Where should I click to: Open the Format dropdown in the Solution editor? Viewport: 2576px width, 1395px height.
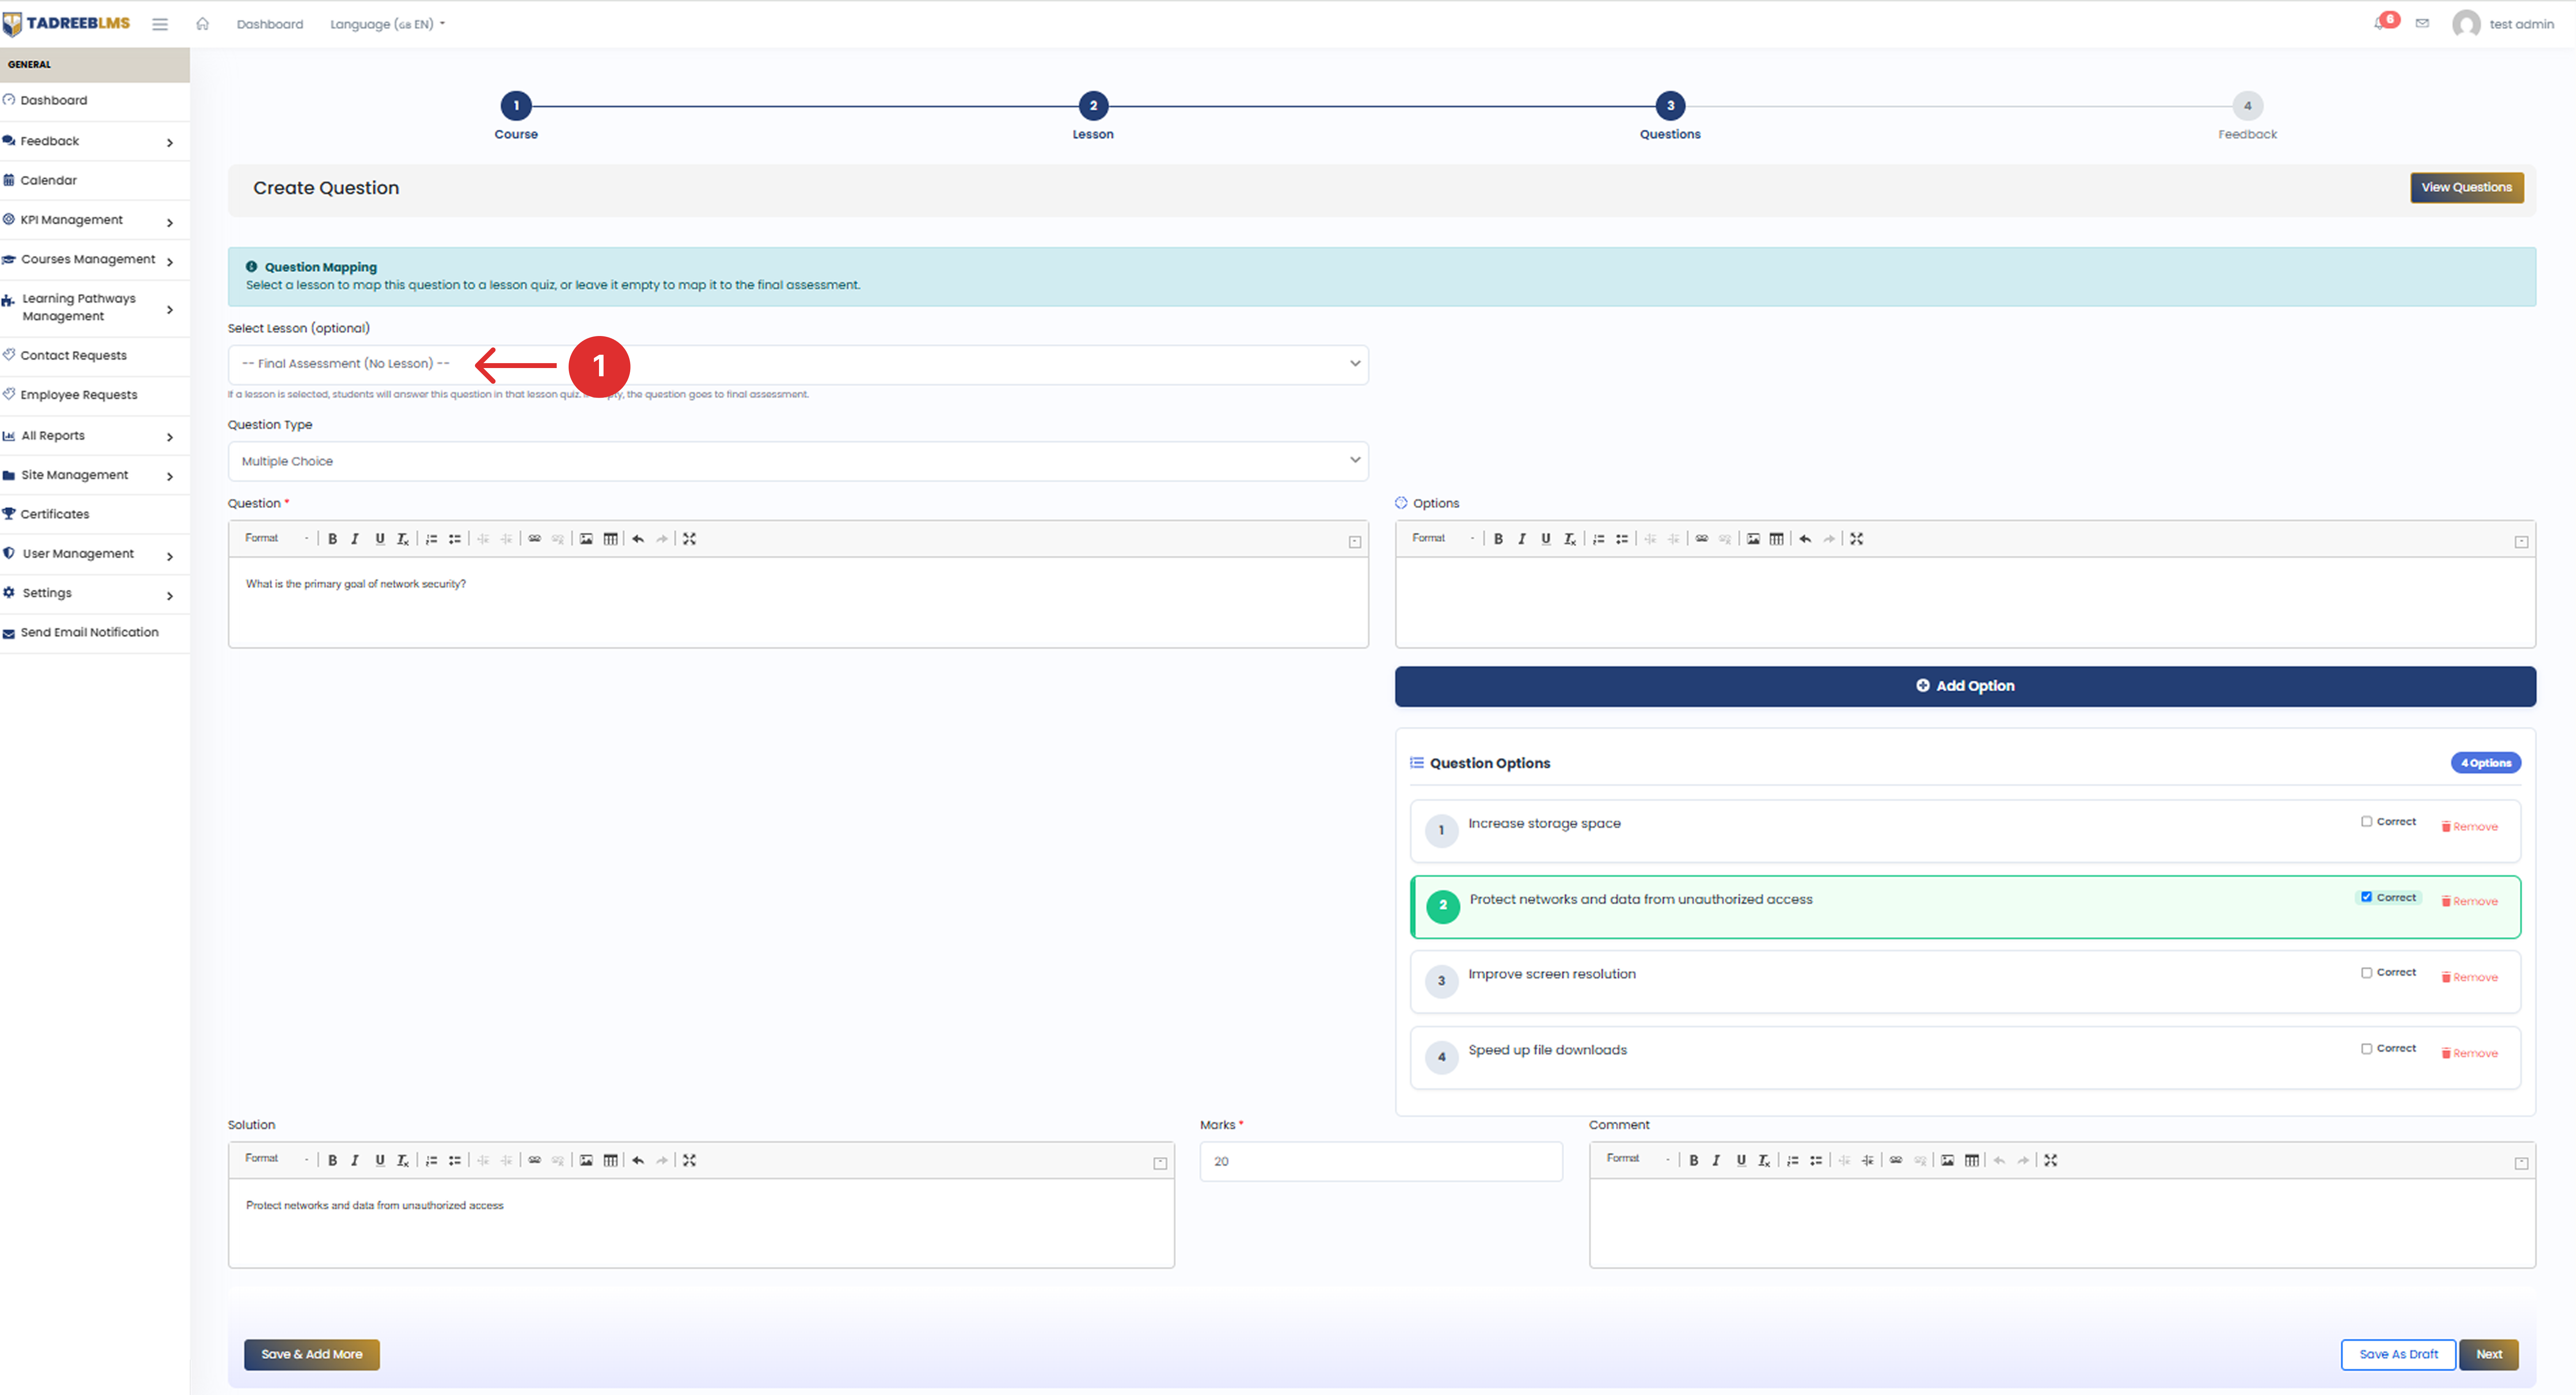tap(277, 1159)
